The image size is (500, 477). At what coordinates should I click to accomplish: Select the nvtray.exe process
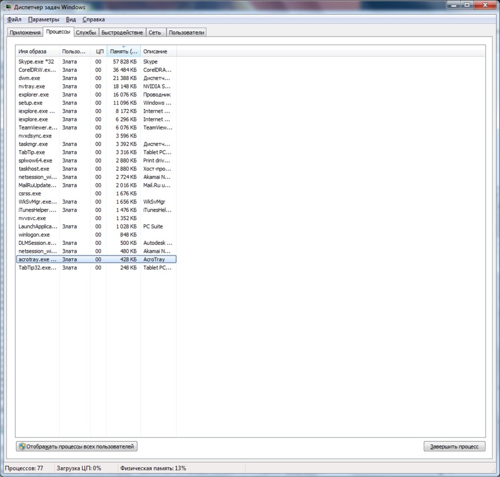96,86
